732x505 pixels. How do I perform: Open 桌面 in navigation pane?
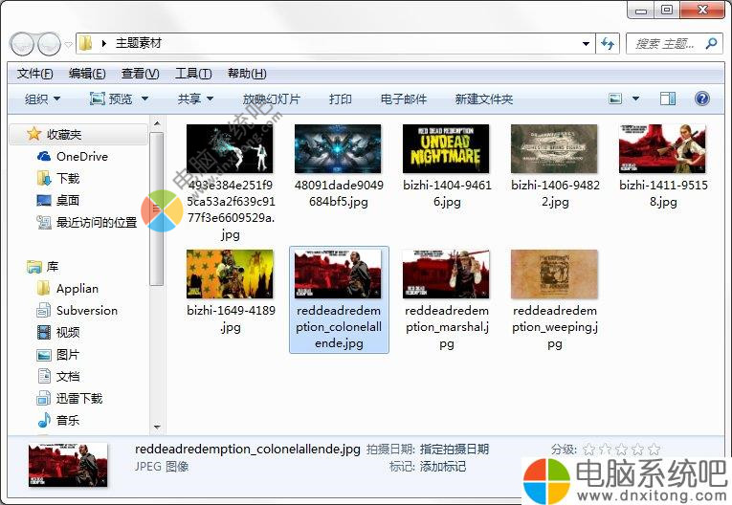click(57, 200)
